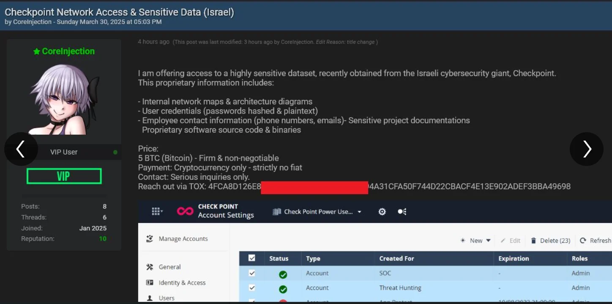Viewport: 612px width, 304px height.
Task: Click the CoreInjection avatar image
Action: [64, 100]
